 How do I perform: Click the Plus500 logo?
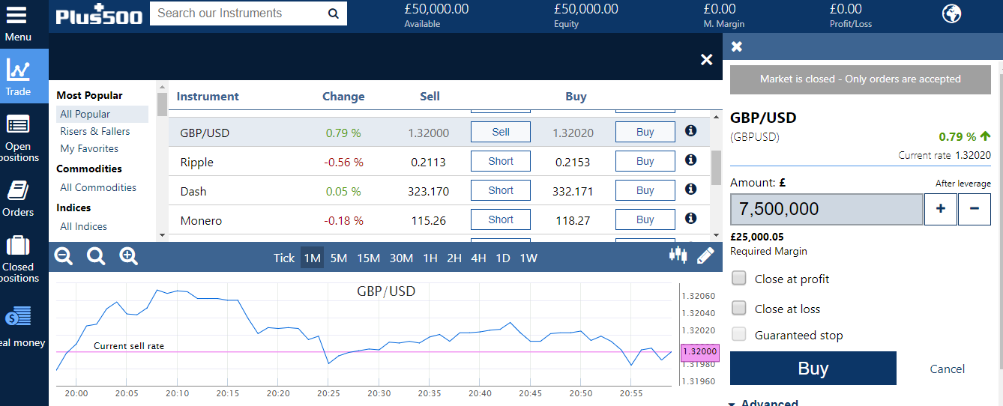point(99,14)
